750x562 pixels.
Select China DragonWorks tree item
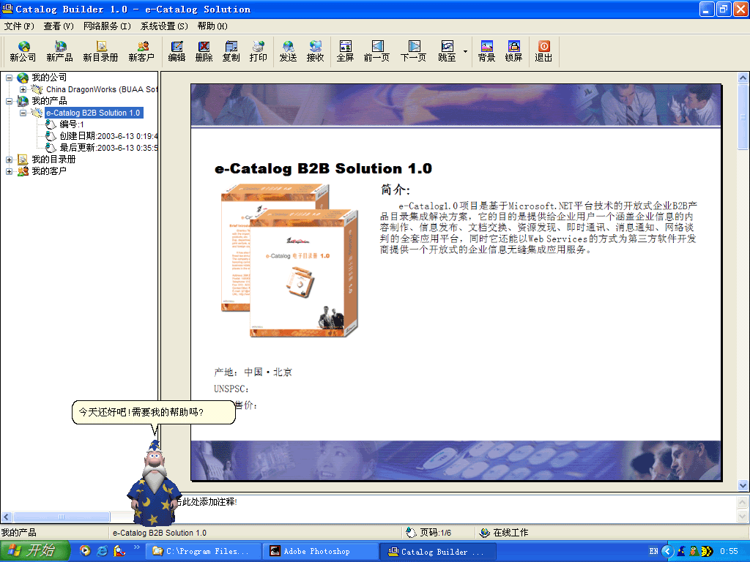101,89
